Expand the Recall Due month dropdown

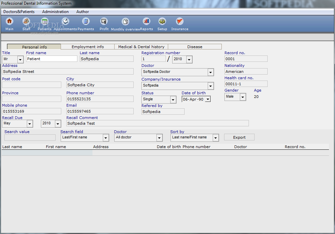(30, 124)
